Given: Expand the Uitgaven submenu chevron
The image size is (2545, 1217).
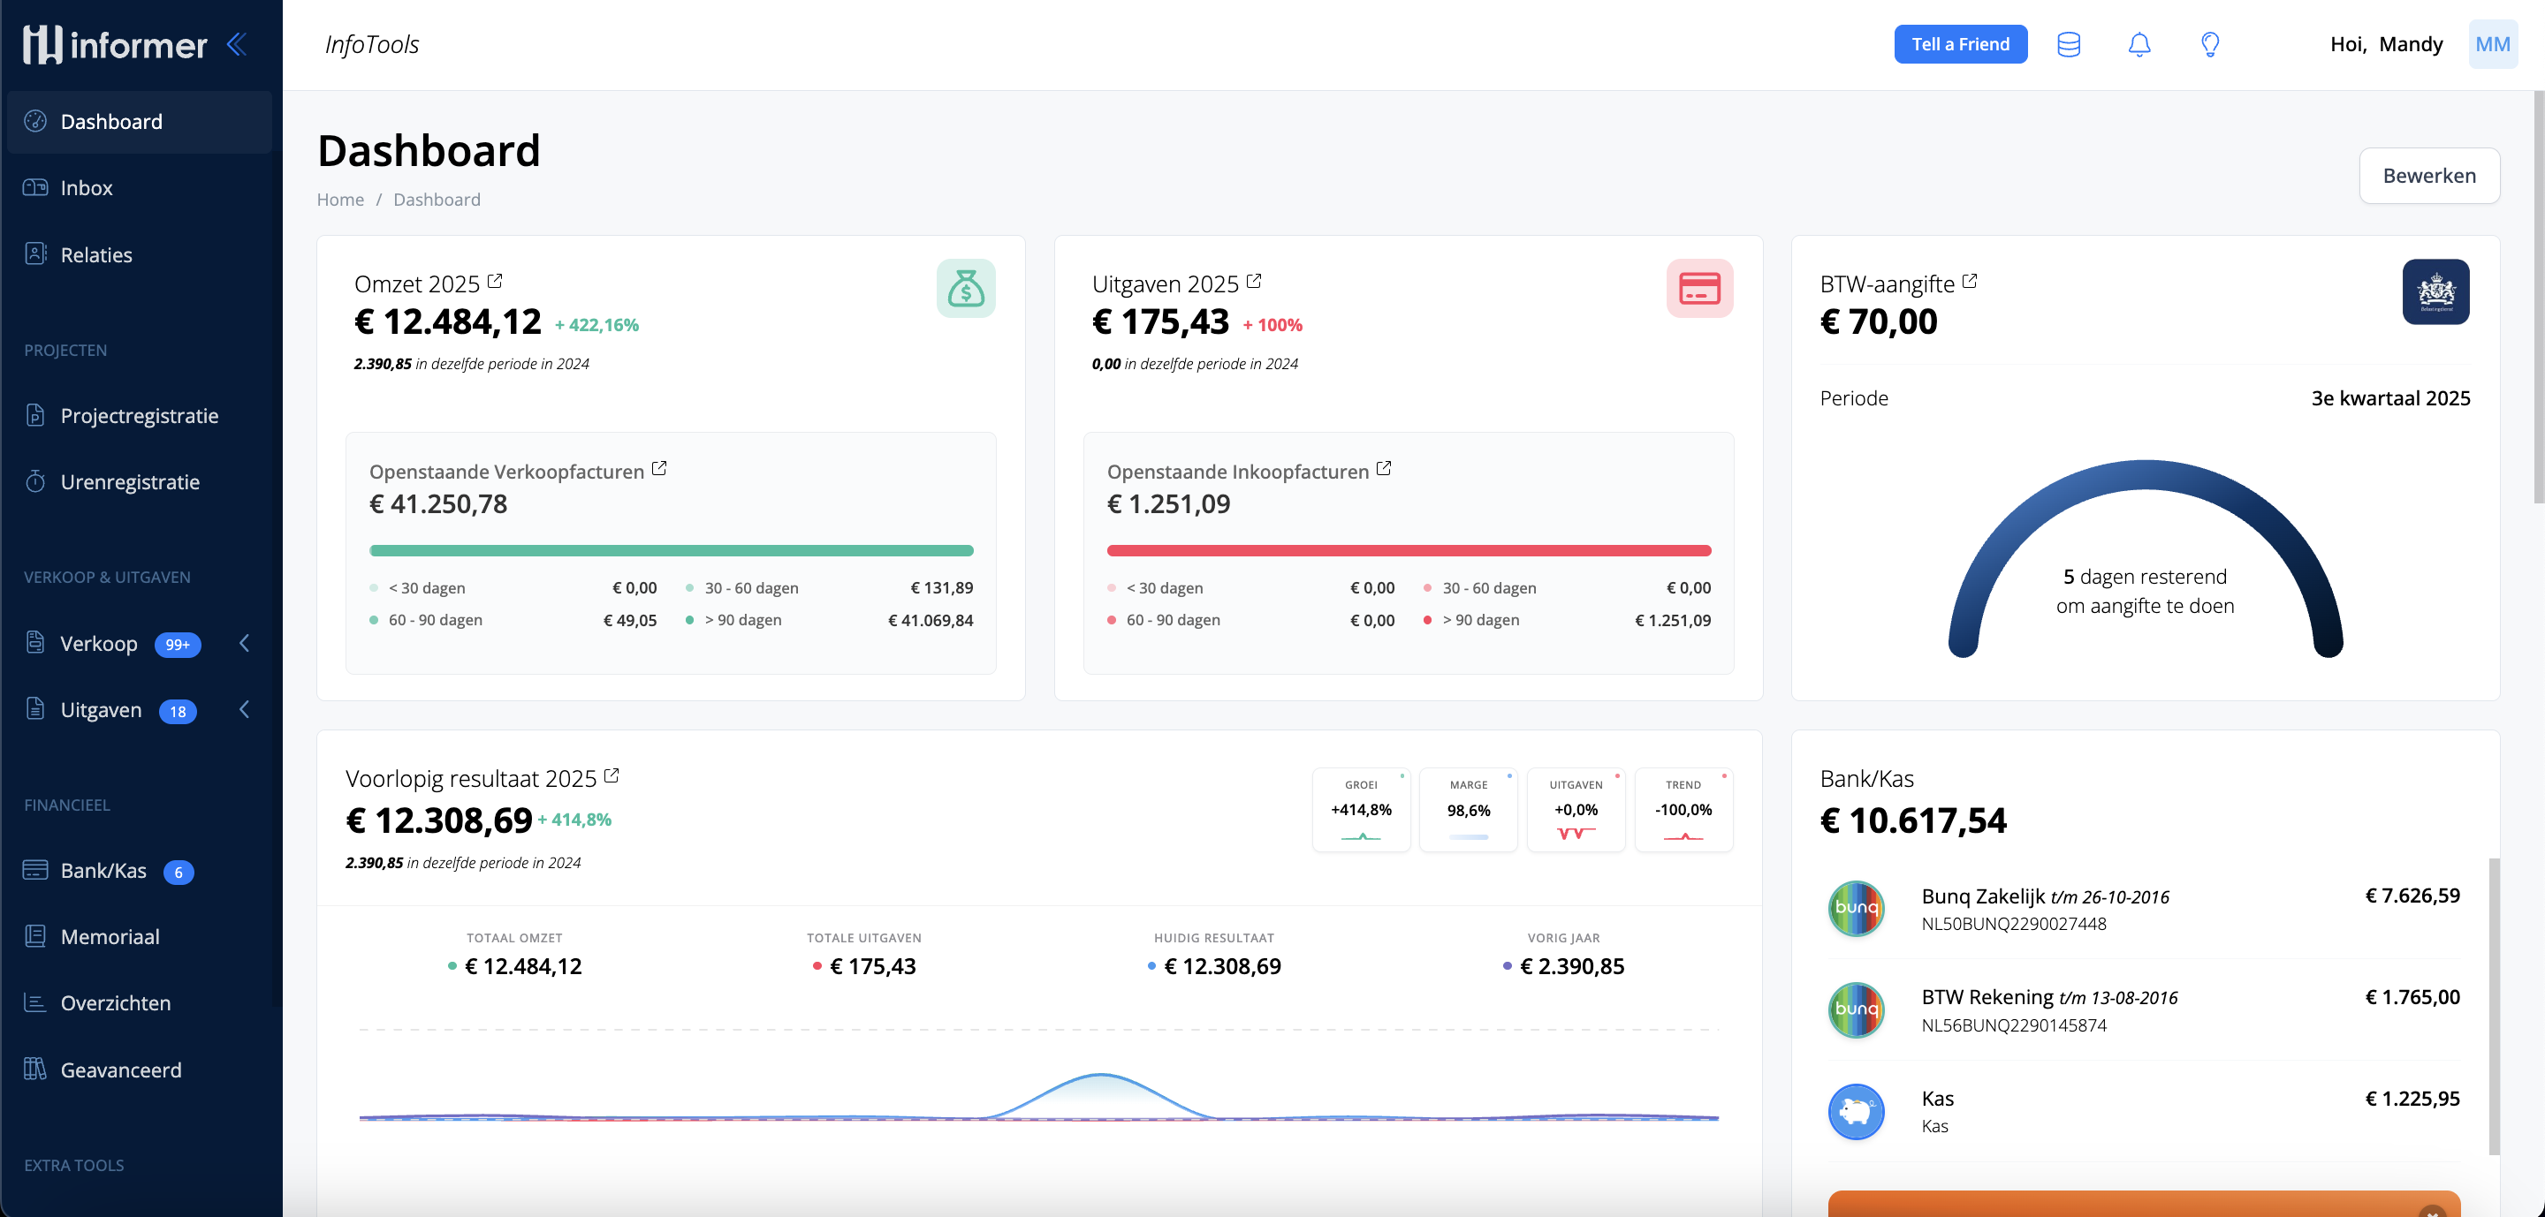Looking at the screenshot, I should pos(244,710).
